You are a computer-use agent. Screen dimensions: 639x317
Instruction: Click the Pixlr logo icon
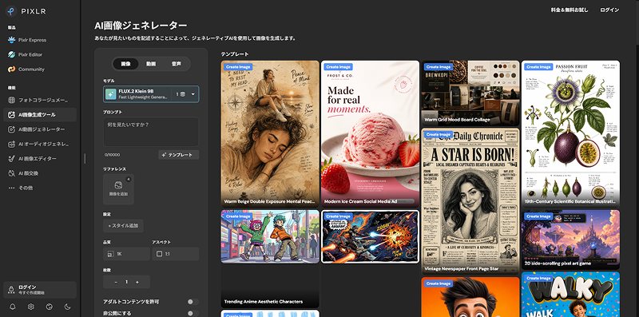(11, 11)
